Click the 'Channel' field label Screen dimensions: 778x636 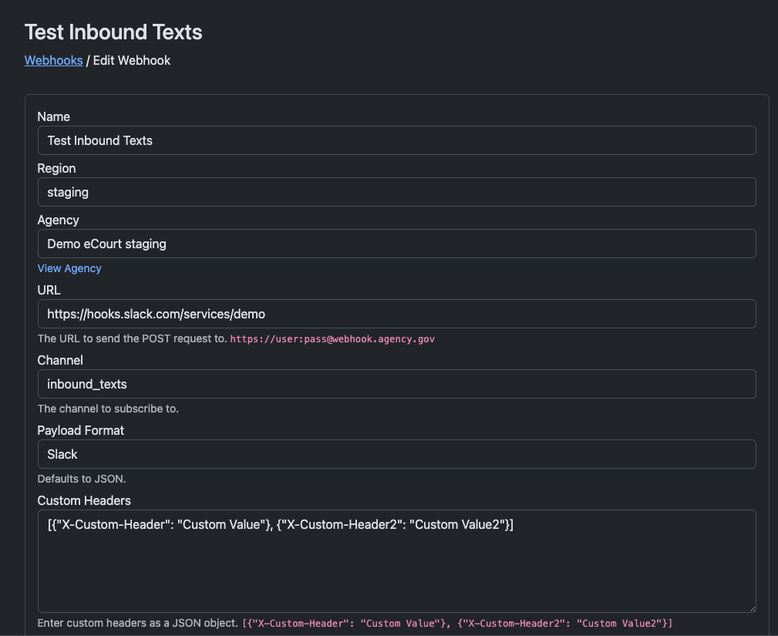click(x=61, y=360)
